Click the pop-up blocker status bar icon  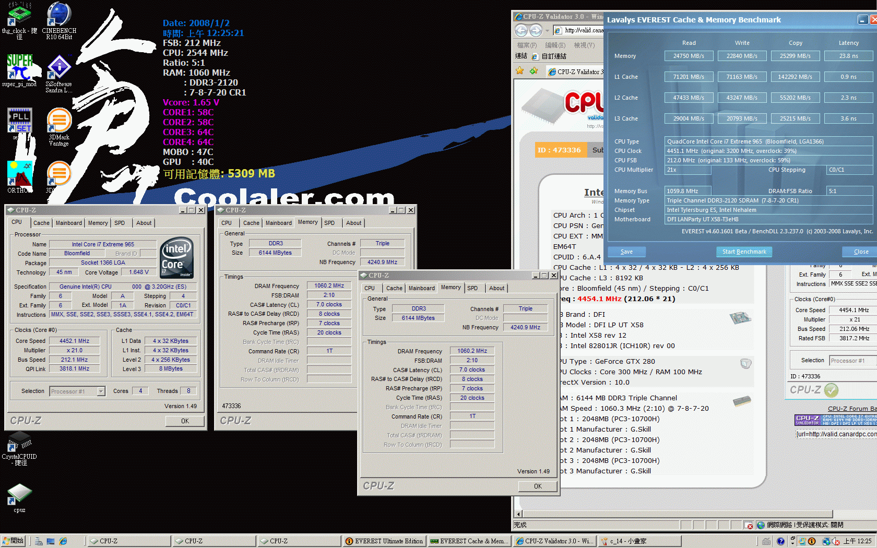click(x=749, y=525)
